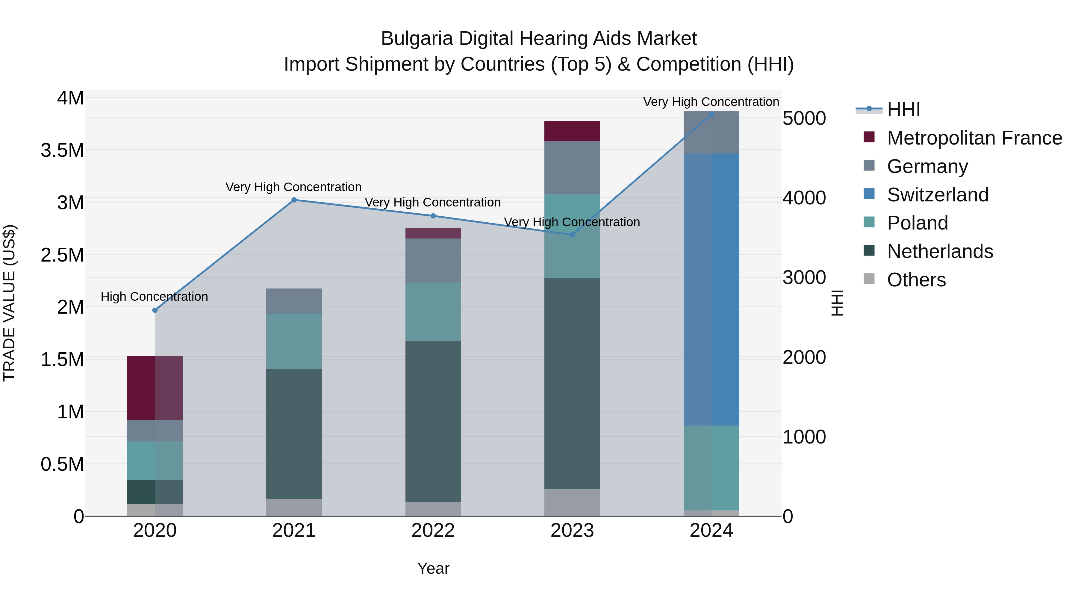Select the 2020 HHI data point
The height and width of the screenshot is (606, 1078).
click(155, 310)
